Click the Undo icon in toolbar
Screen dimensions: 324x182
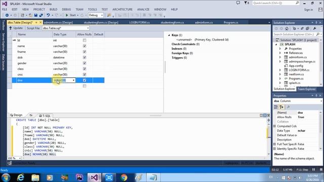(x=48, y=15)
